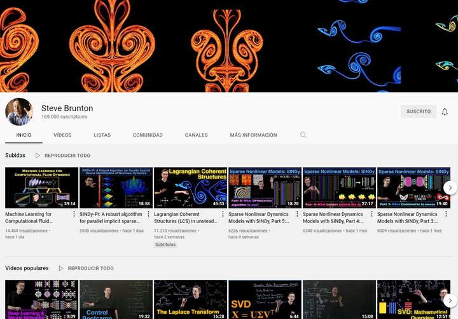Click '6348 visualizaciones · hace 1 mes' text
Screen dimensions: 458x319
335,231
